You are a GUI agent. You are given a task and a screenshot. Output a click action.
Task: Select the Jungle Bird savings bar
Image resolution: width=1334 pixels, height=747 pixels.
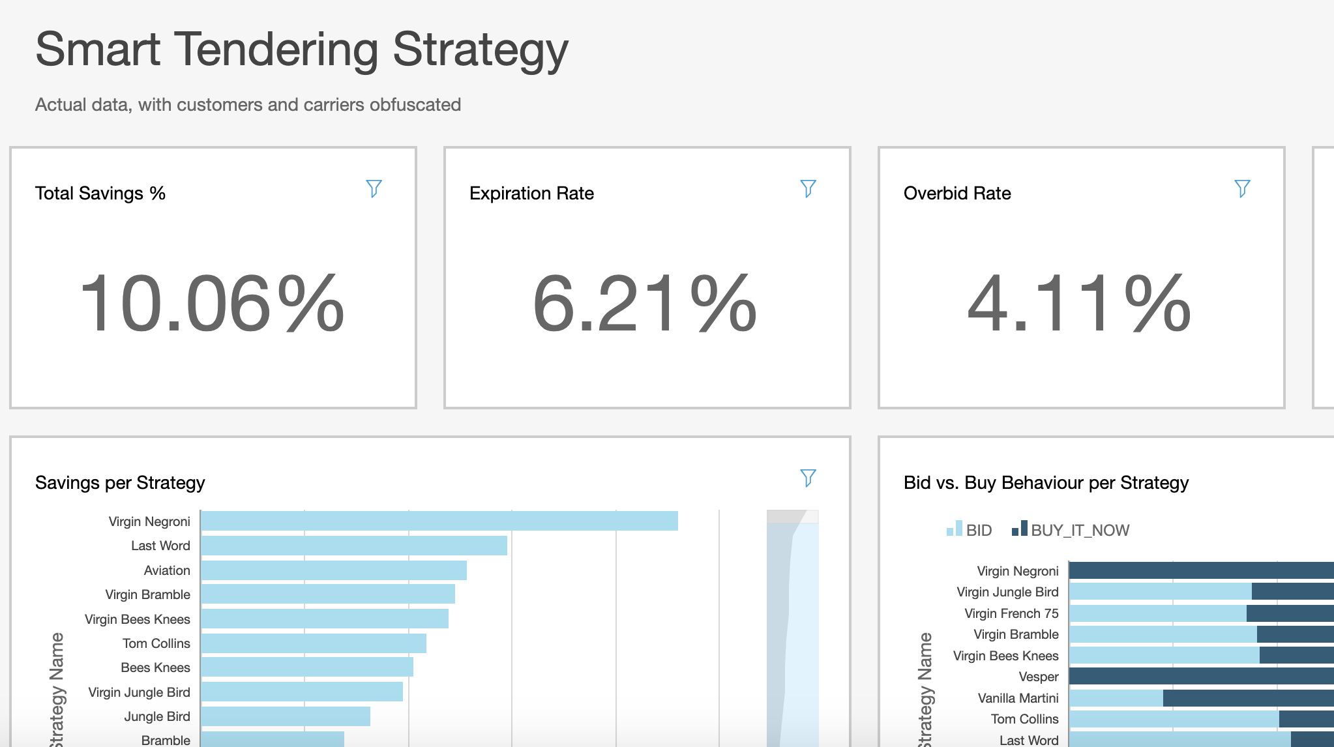[x=286, y=716]
